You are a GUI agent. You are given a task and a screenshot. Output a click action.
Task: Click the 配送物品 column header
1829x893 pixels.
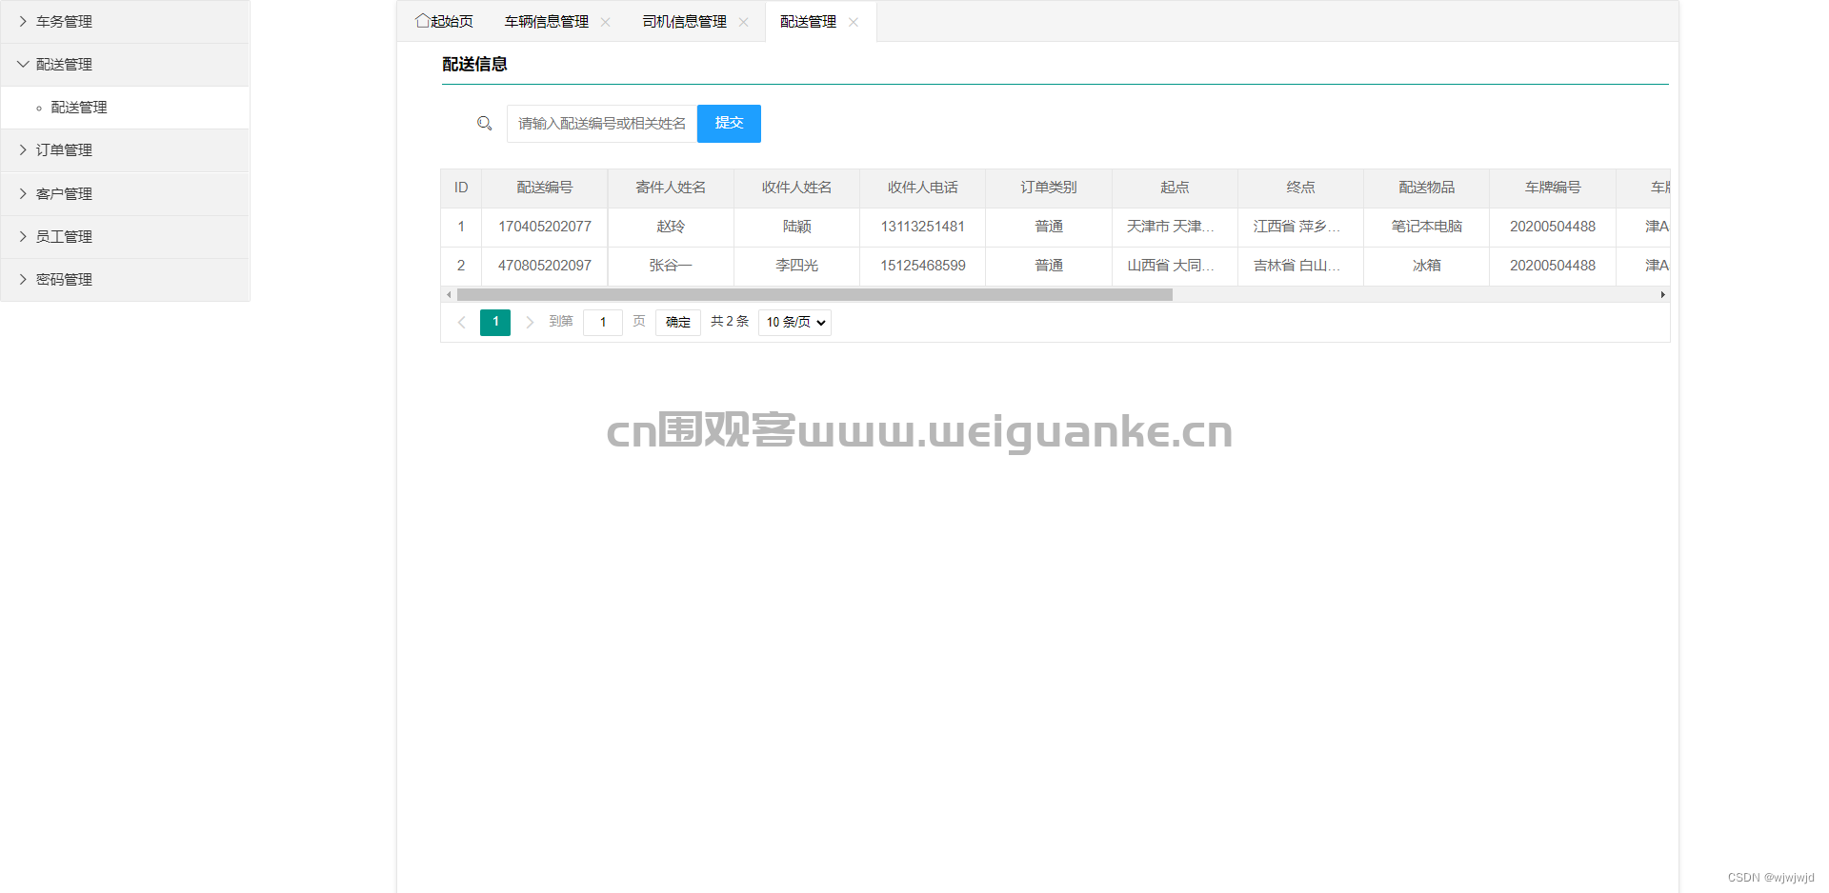[x=1427, y=189]
